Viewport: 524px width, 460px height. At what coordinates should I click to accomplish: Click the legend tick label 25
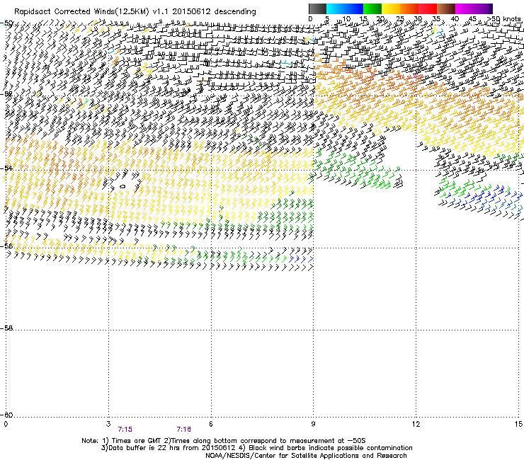(x=399, y=18)
